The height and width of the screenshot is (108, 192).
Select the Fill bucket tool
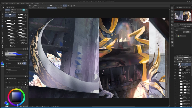pos(2,45)
